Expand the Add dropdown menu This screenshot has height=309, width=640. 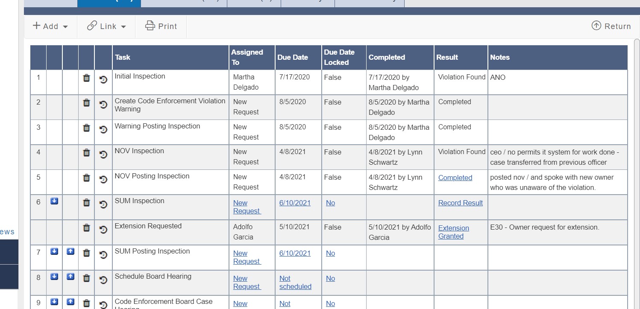tap(50, 26)
